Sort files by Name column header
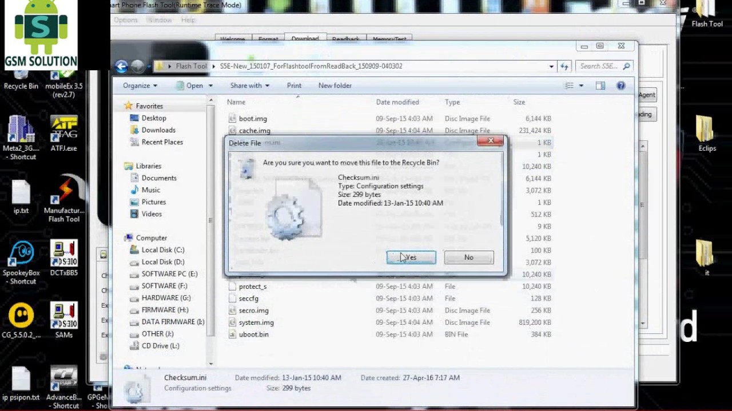732x411 pixels. tap(236, 102)
